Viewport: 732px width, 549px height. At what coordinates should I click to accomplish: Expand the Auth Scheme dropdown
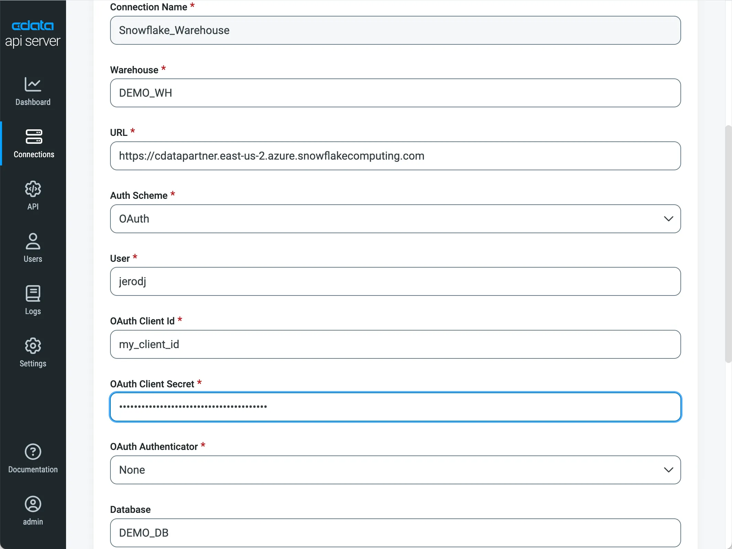pos(395,219)
